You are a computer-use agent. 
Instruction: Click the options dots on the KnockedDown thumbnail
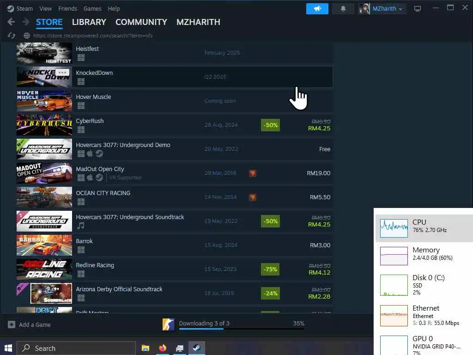(x=62, y=73)
